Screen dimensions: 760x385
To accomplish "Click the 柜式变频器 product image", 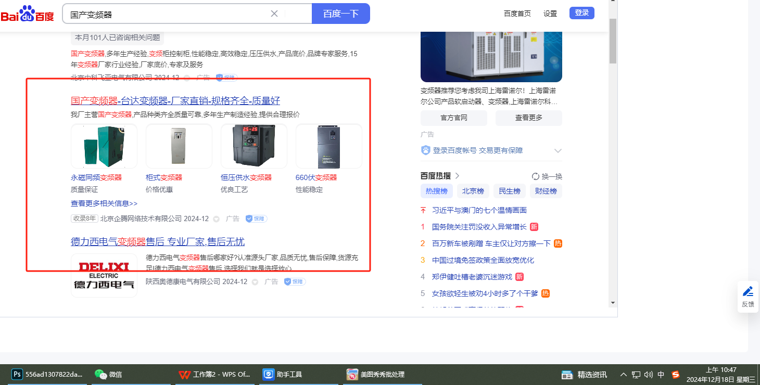I will point(179,146).
